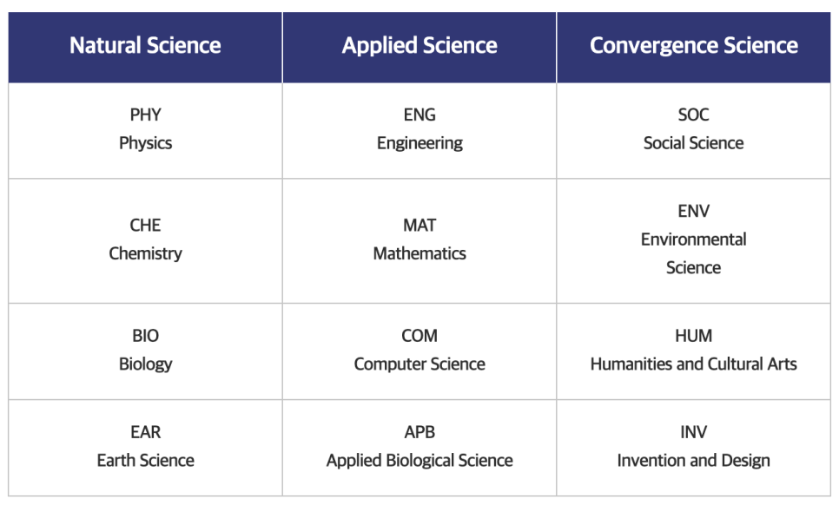The height and width of the screenshot is (505, 839).
Task: Click the 'Computer Science' text label
Action: coord(419,364)
